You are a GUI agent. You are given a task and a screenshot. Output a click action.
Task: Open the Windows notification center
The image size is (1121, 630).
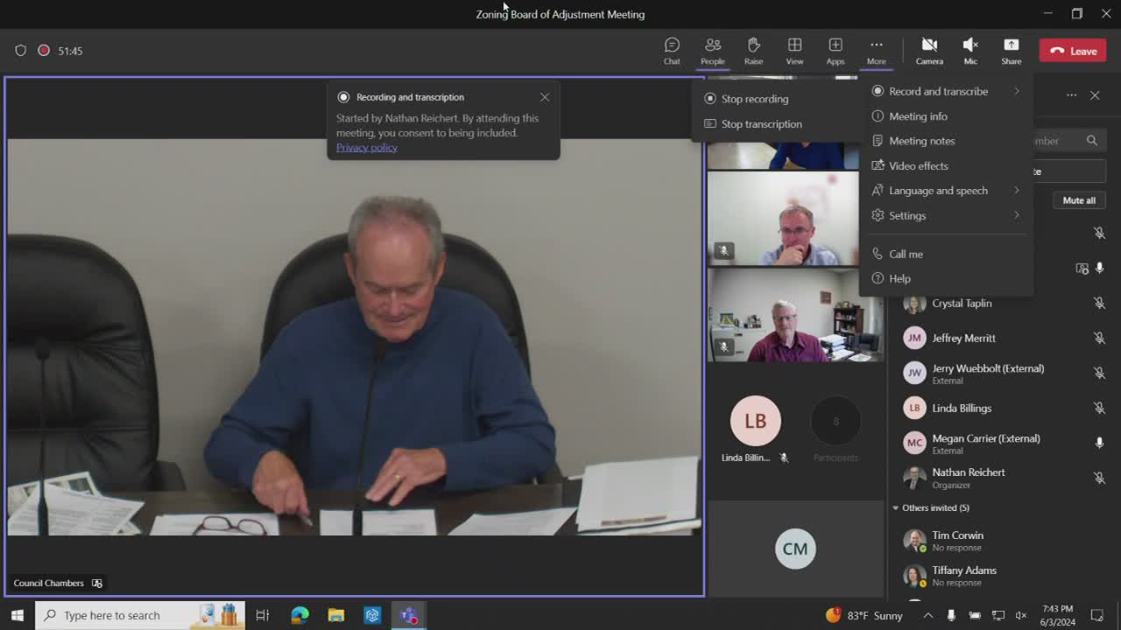(x=1097, y=615)
